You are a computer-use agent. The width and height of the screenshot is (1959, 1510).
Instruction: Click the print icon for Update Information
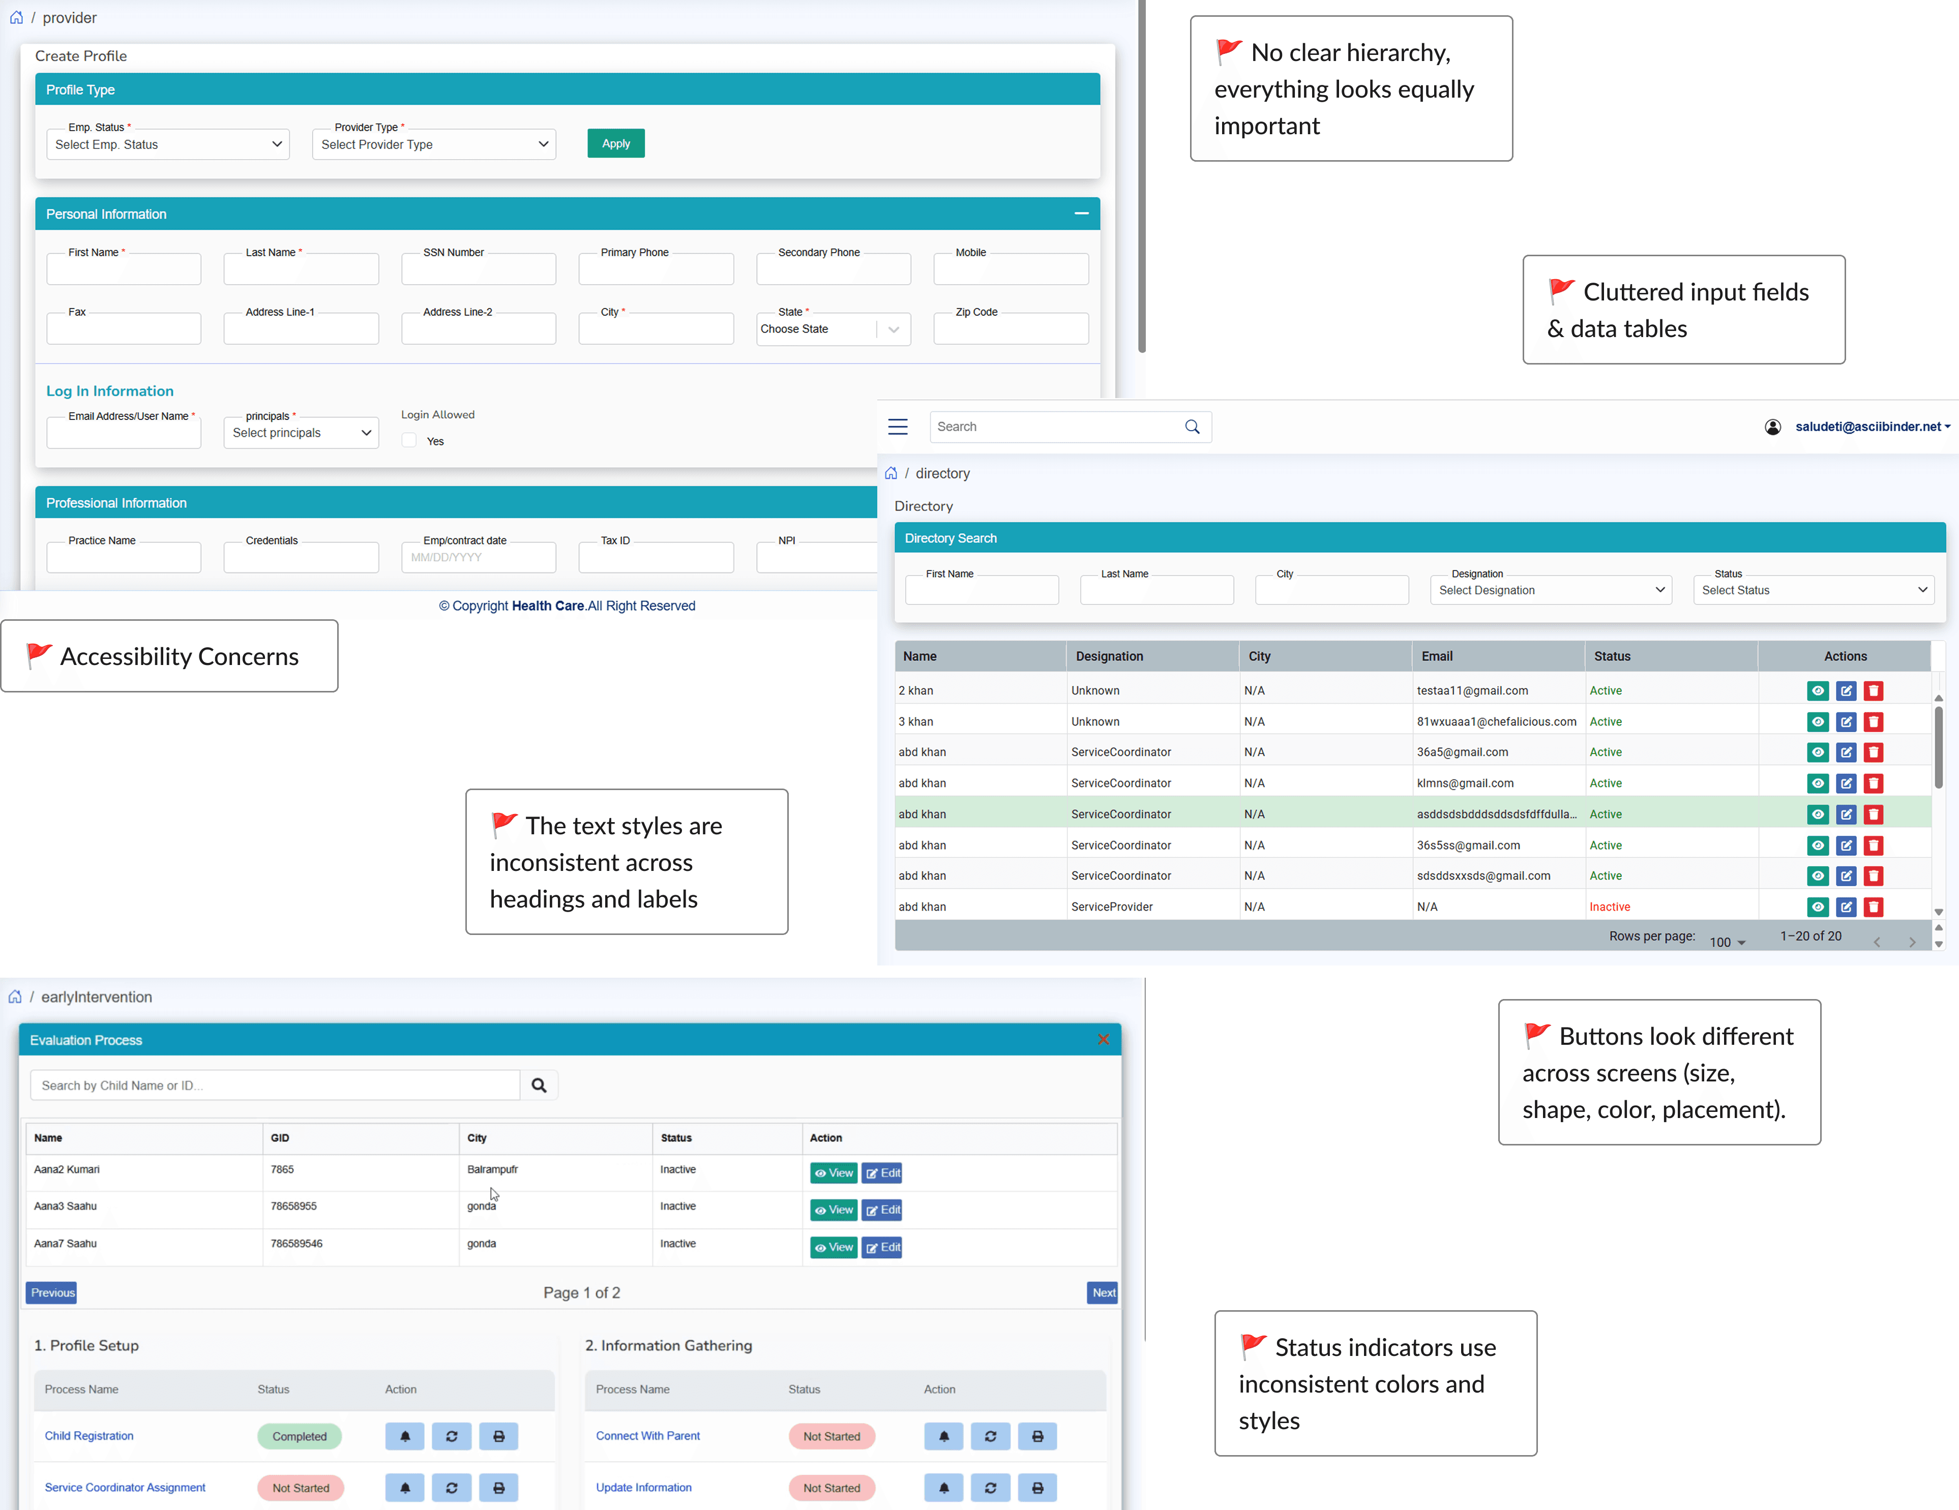[1037, 1488]
